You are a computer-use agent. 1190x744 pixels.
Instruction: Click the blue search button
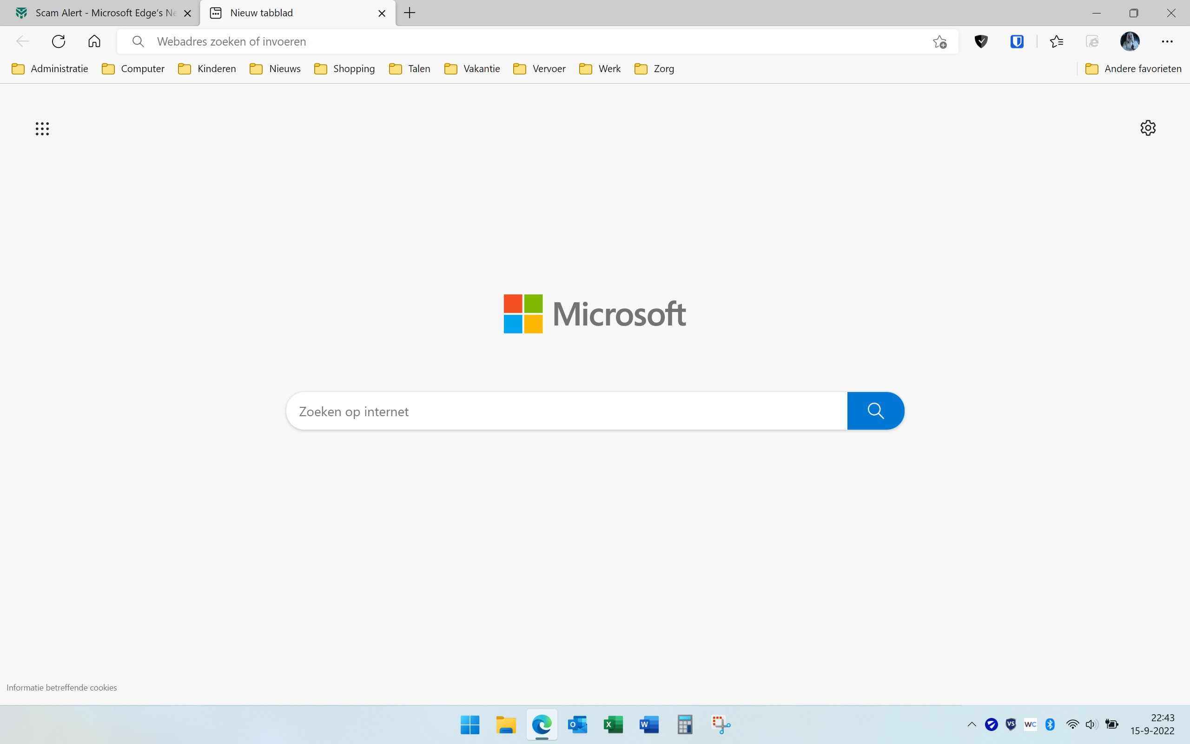(875, 411)
